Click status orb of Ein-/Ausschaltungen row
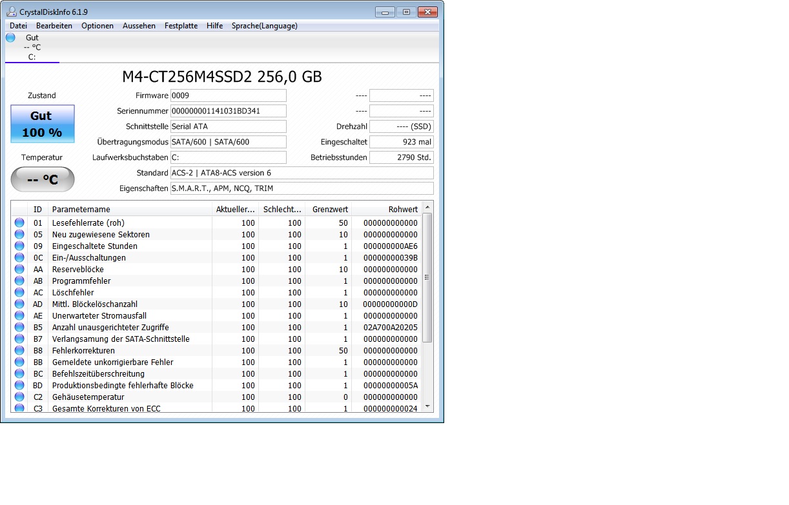 tap(19, 257)
